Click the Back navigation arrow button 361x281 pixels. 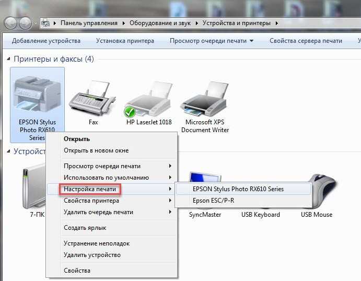10,23
